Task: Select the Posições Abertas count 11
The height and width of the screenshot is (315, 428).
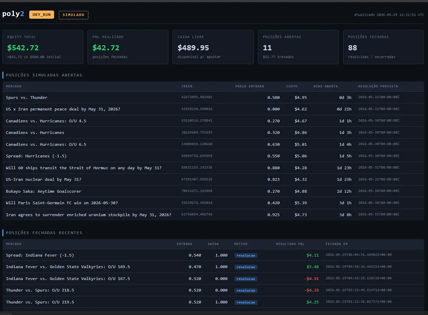Action: click(267, 48)
